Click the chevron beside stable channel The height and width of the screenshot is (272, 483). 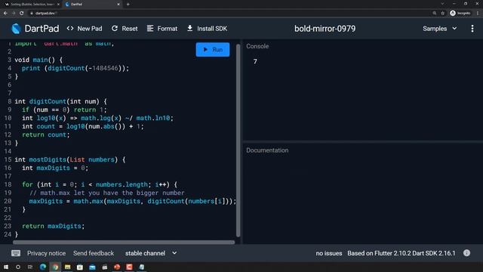pyautogui.click(x=174, y=253)
